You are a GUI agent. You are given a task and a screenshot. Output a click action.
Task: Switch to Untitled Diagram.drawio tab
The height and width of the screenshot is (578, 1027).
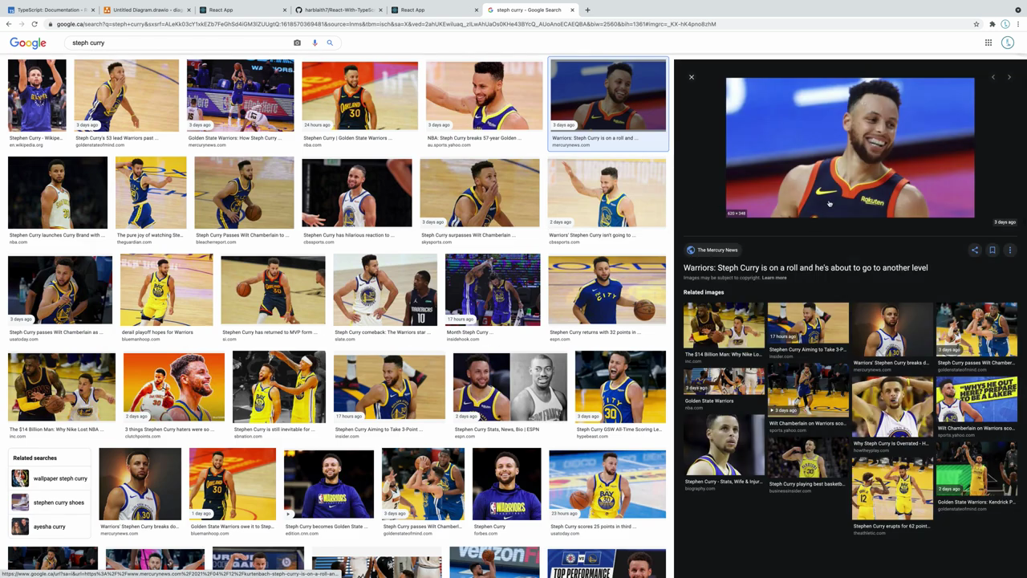(x=146, y=10)
